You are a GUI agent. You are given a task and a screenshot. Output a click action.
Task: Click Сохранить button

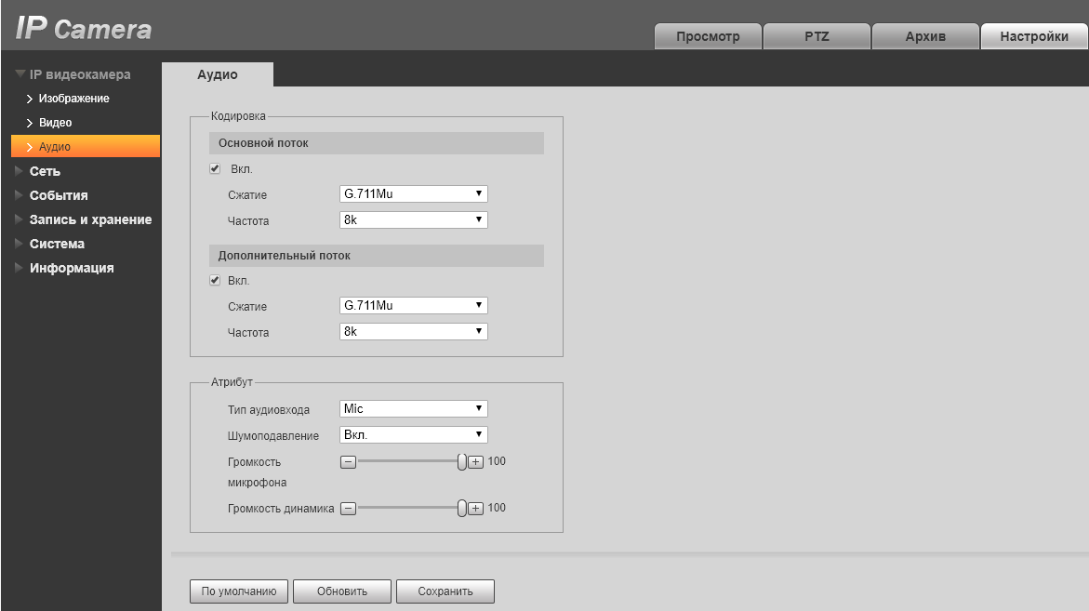pos(445,591)
